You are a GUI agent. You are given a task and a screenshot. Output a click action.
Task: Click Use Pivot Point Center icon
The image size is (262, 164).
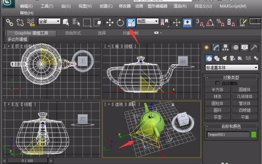pos(165,22)
